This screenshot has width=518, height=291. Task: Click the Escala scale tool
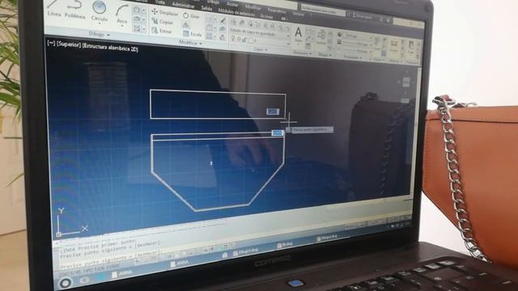(x=193, y=34)
